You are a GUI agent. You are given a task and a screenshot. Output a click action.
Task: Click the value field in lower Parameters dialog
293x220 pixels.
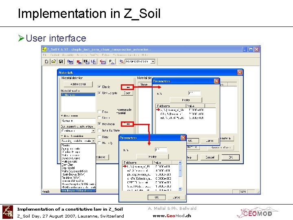[161, 150]
